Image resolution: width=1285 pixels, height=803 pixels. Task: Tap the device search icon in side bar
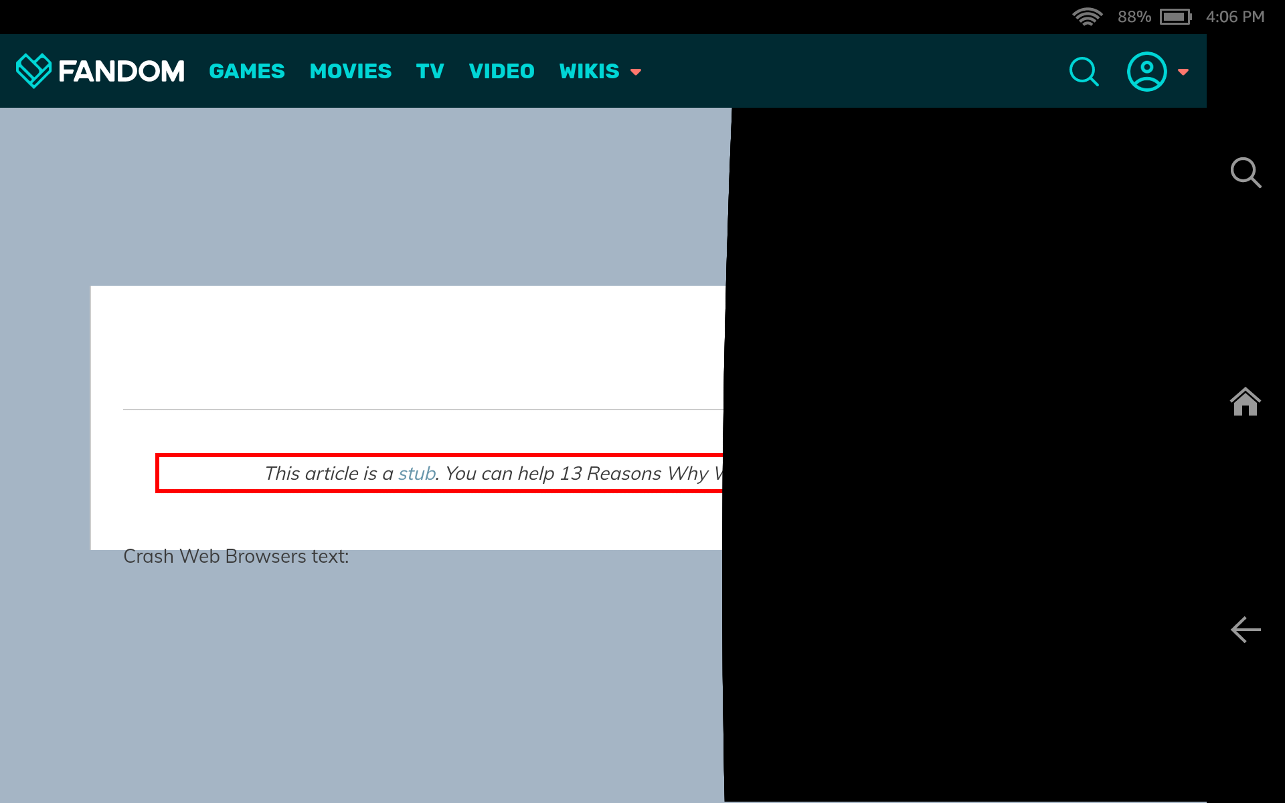click(1245, 173)
